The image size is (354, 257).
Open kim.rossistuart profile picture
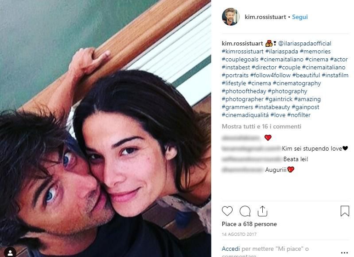click(x=230, y=17)
